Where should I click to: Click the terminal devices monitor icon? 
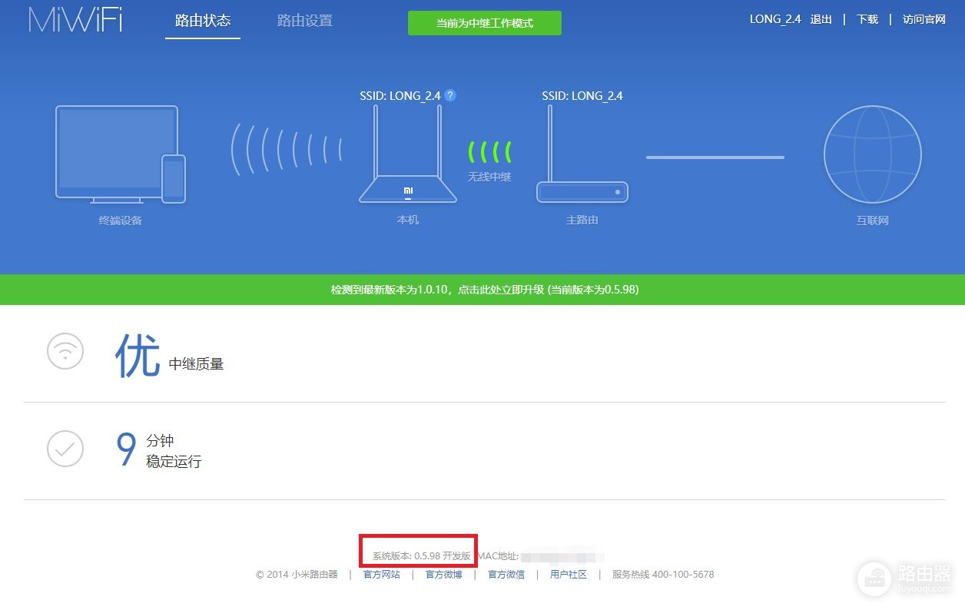120,154
